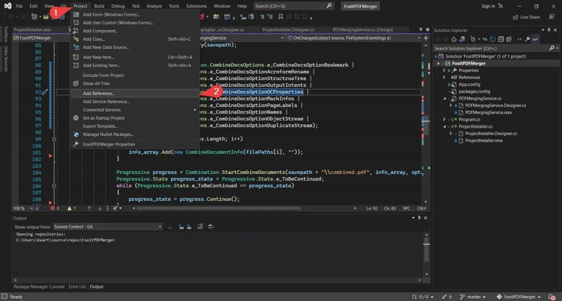Collapse ProjectInstaller.cs node
The width and height of the screenshot is (562, 301).
[x=445, y=126]
